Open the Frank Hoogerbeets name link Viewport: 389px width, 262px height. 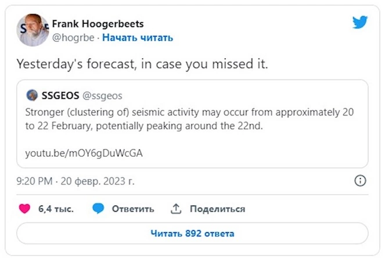pos(98,24)
